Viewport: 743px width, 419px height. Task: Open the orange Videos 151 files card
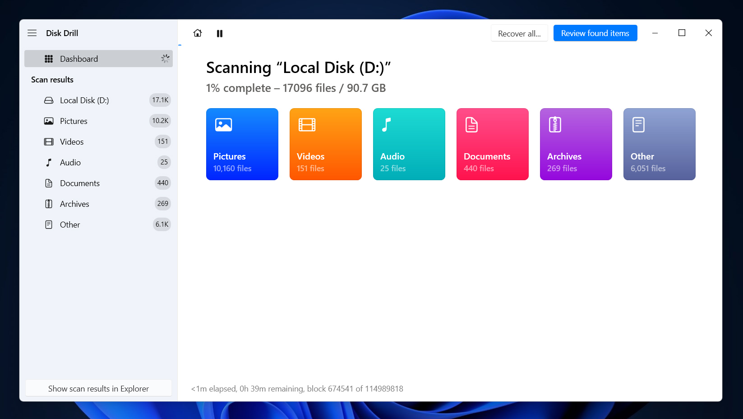[x=326, y=144]
